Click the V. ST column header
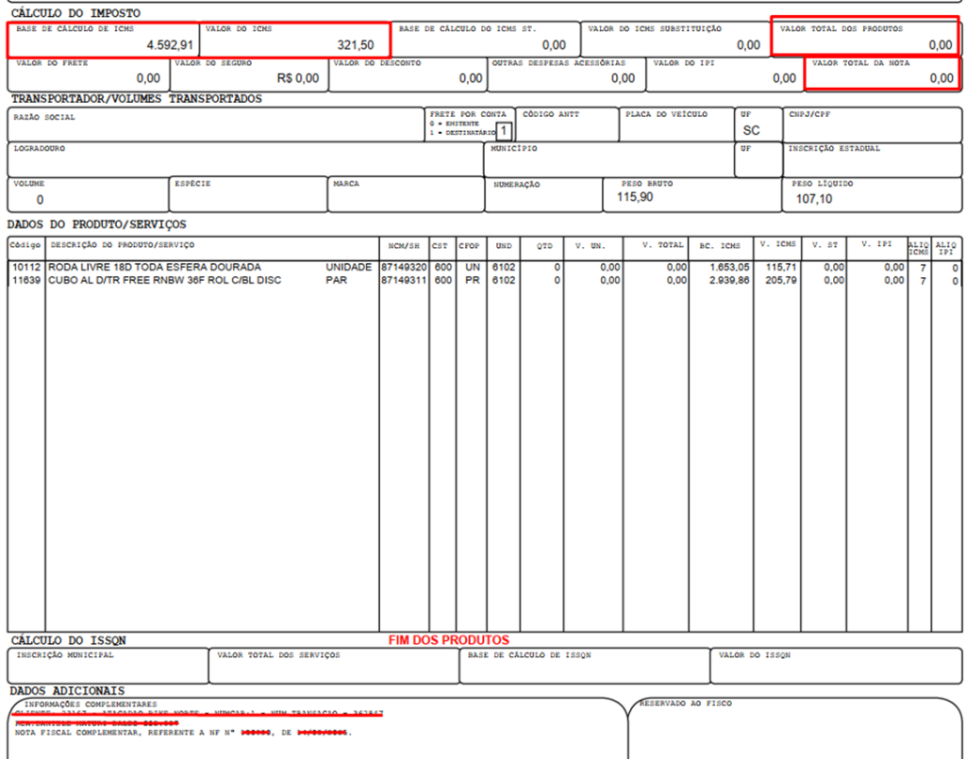 click(824, 245)
